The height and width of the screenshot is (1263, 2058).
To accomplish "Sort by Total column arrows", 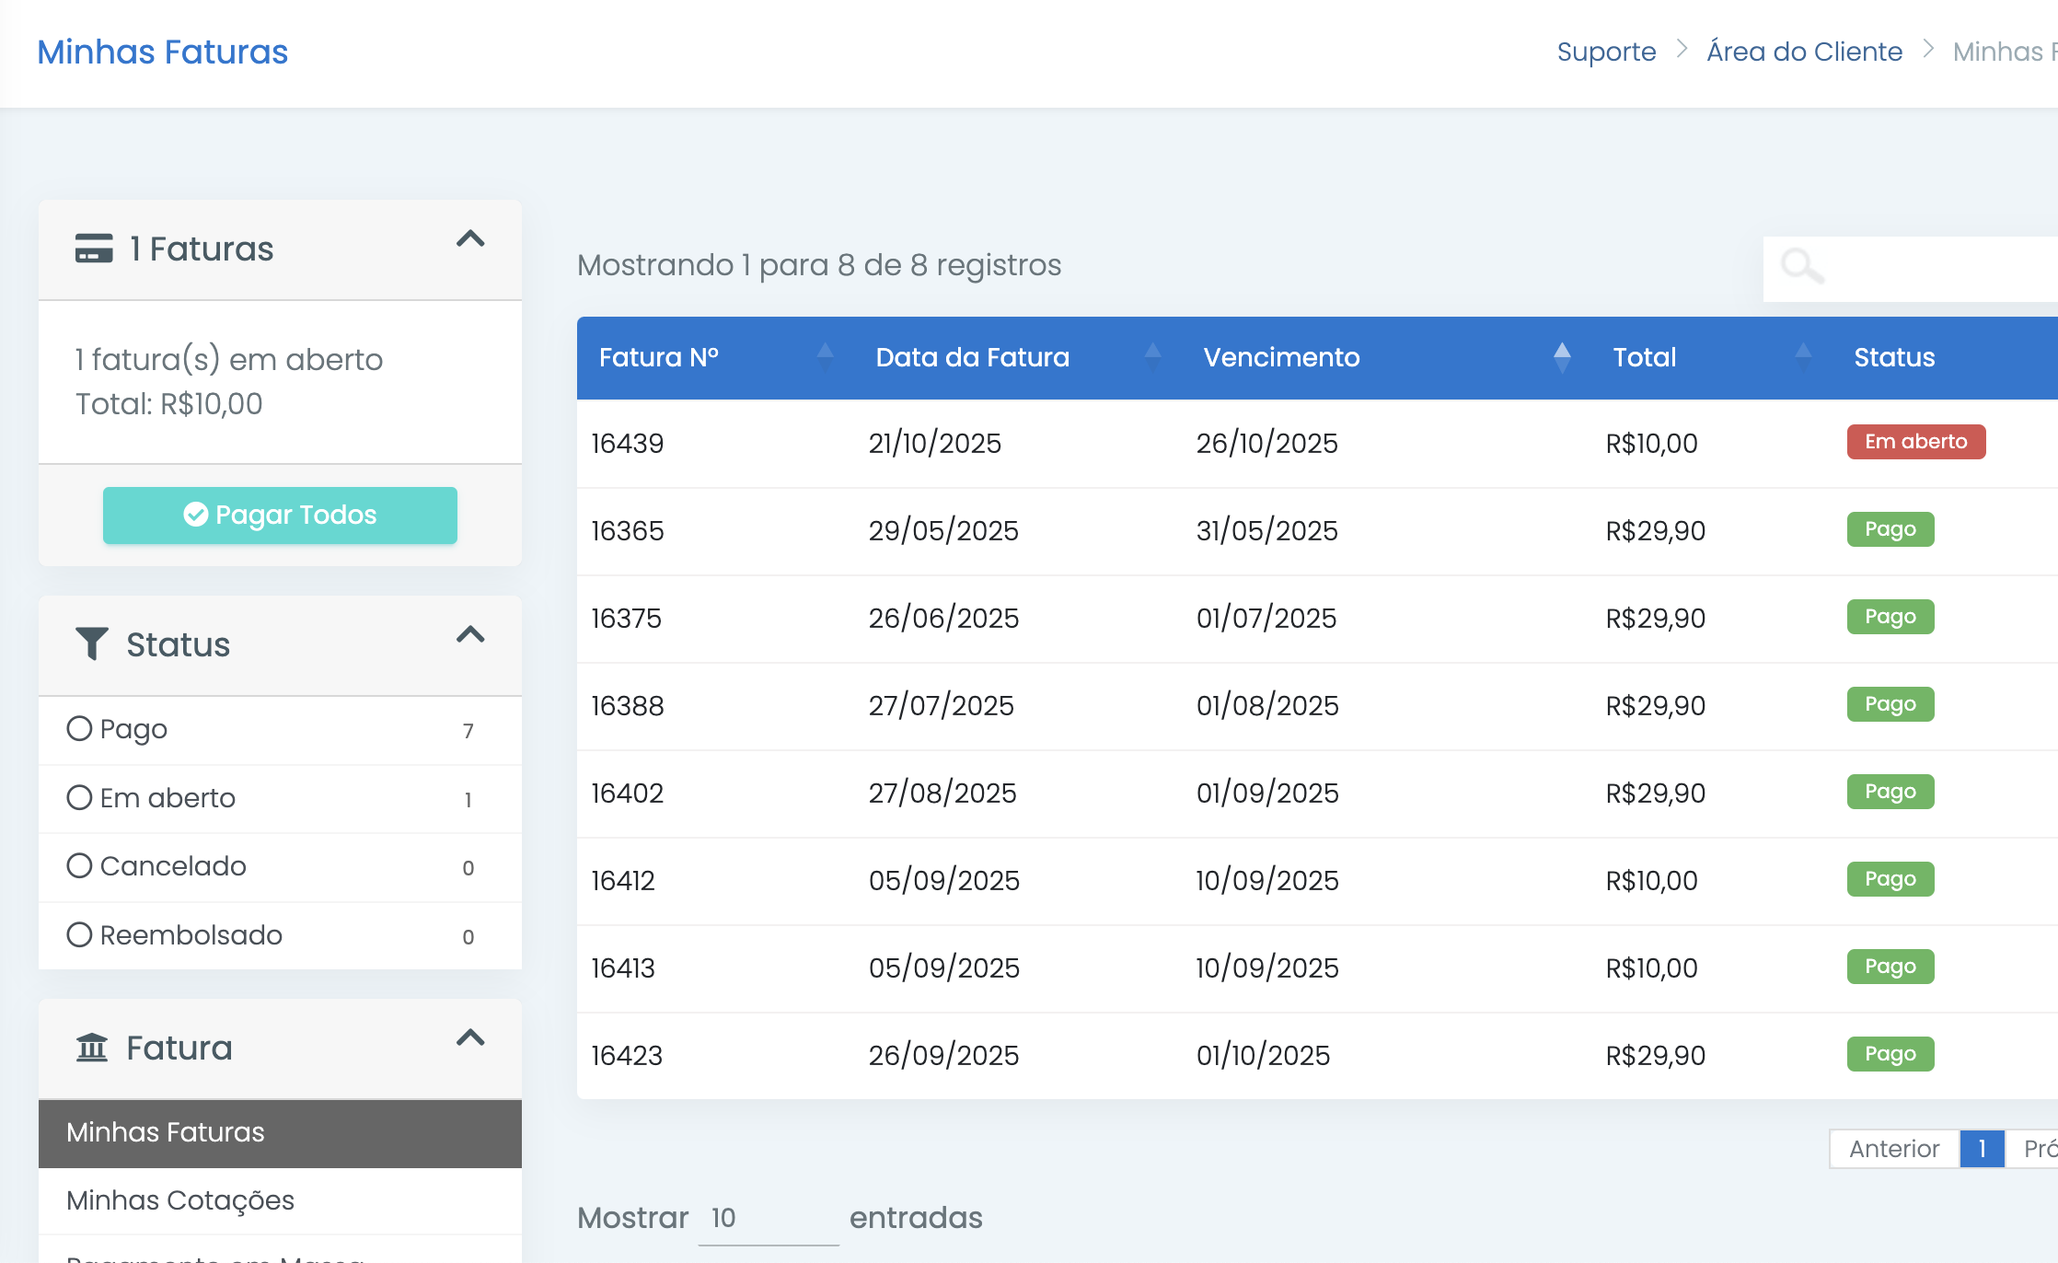I will click(x=1803, y=357).
